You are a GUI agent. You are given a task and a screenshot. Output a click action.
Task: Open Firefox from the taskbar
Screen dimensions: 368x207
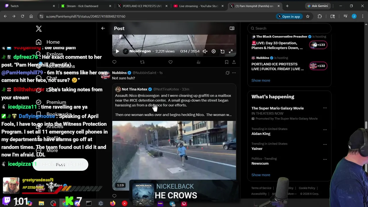(112, 204)
